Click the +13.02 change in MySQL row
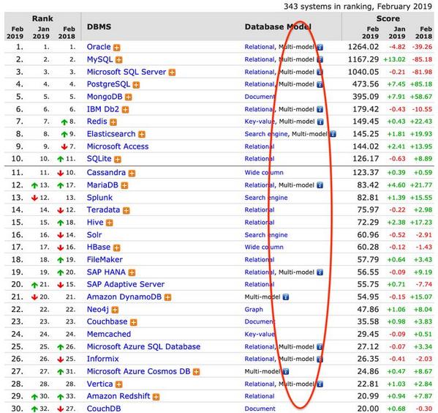Viewport: 438px width, 413px height. point(394,59)
